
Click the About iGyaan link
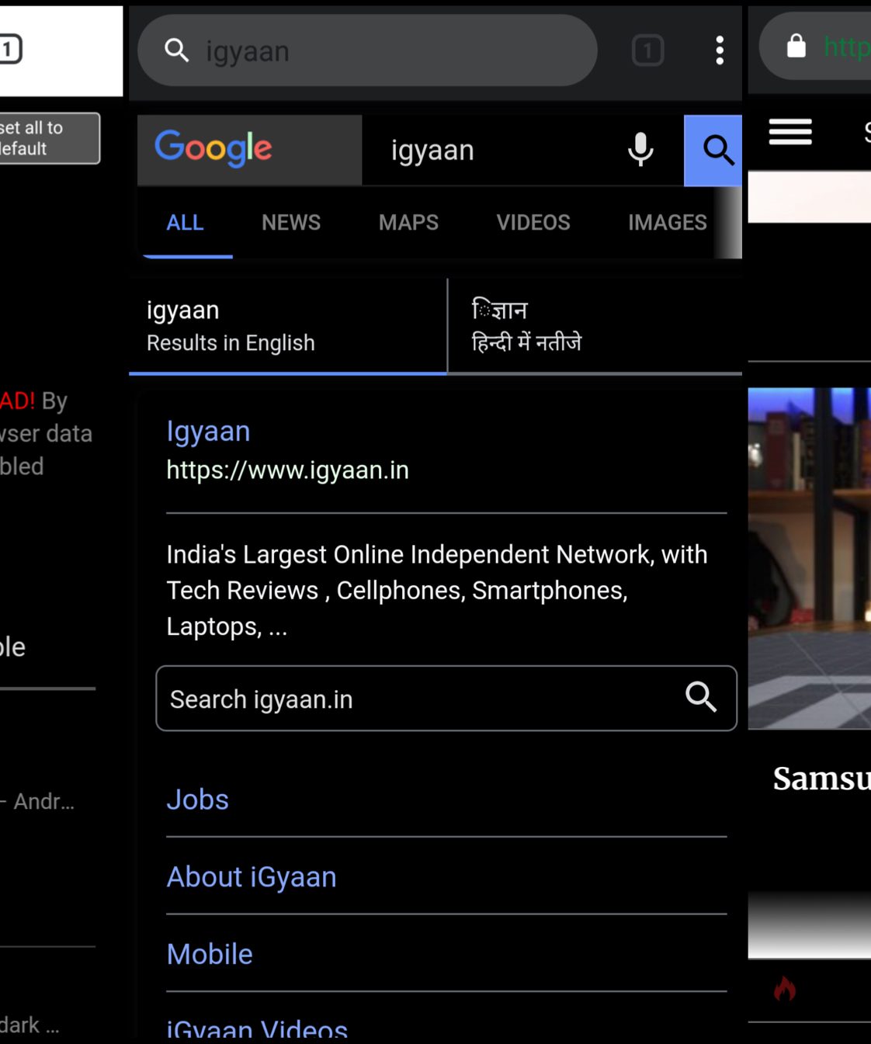pos(252,877)
